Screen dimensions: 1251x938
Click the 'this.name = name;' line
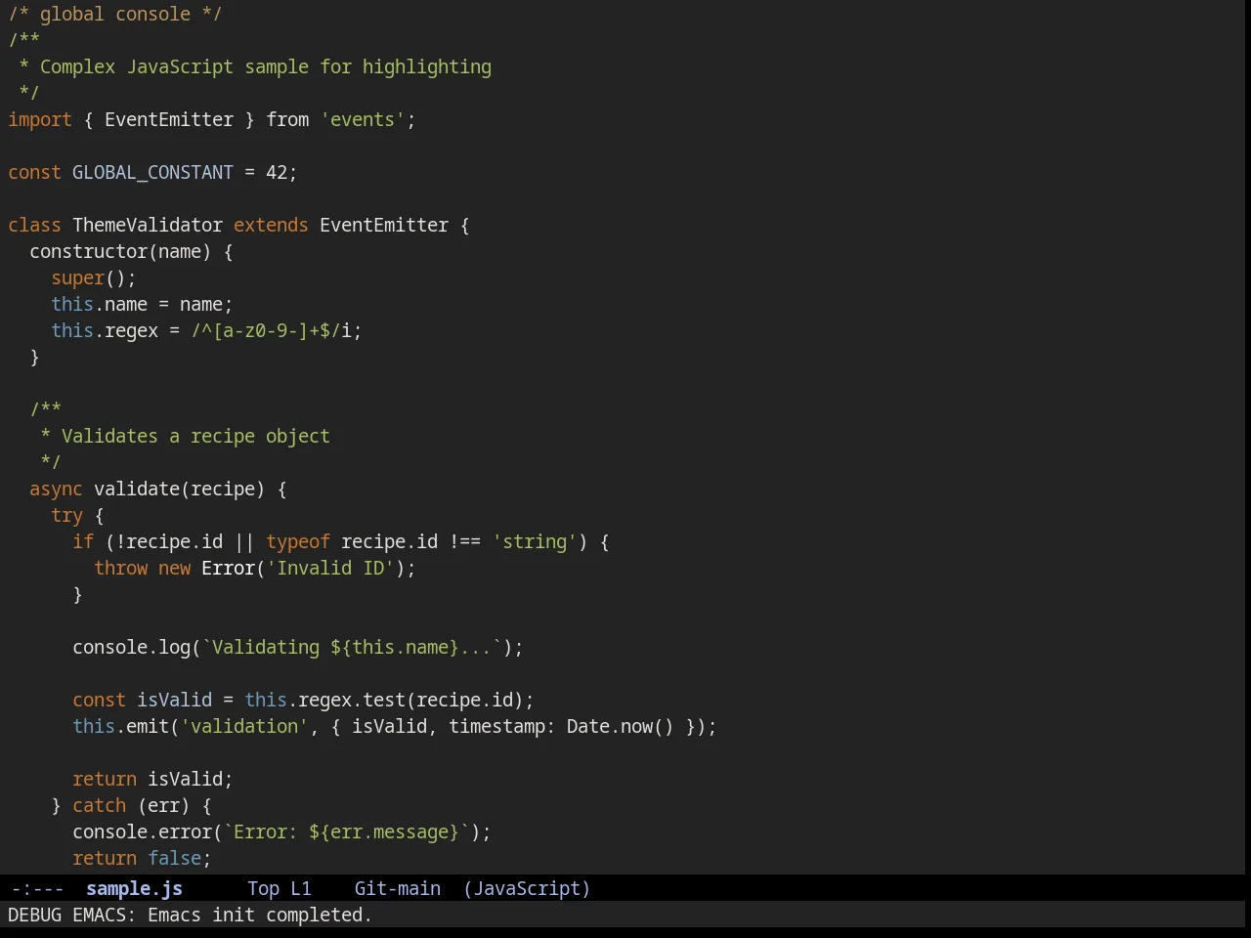[x=142, y=304]
